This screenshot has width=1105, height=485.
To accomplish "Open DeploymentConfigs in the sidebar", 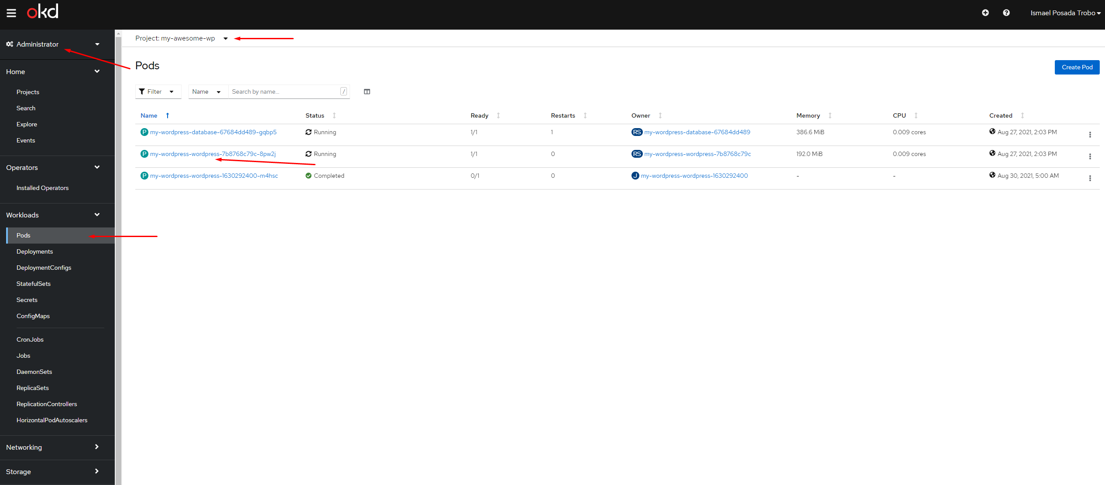I will (44, 268).
